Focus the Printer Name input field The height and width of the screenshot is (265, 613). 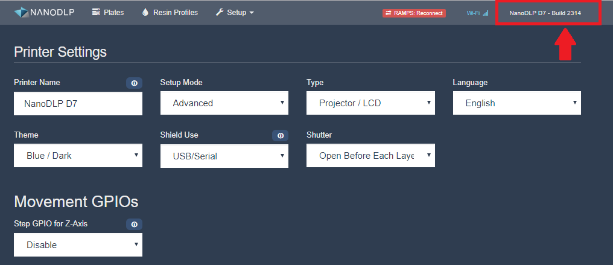[x=78, y=104]
